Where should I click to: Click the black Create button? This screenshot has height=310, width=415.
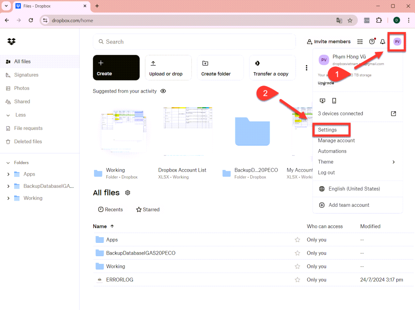(116, 68)
